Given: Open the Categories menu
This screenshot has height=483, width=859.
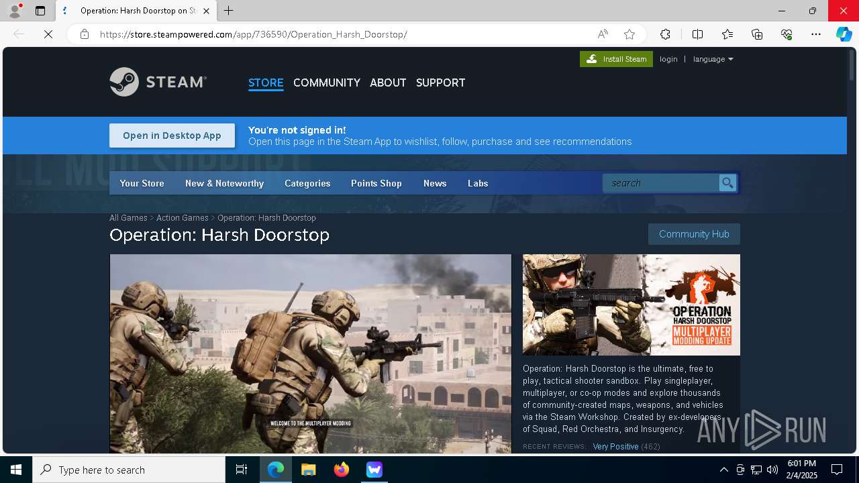Looking at the screenshot, I should tap(307, 183).
